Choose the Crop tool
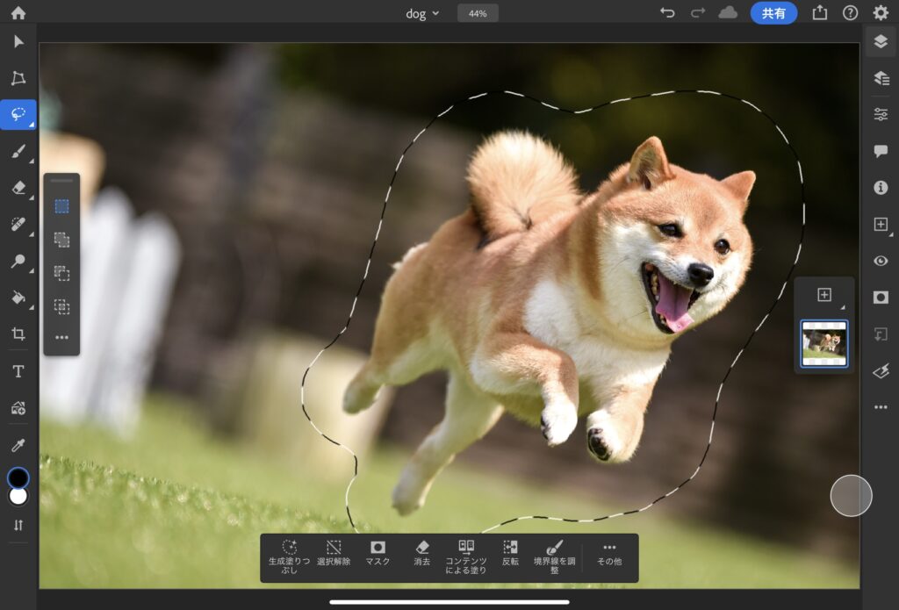This screenshot has width=899, height=610. [x=18, y=334]
